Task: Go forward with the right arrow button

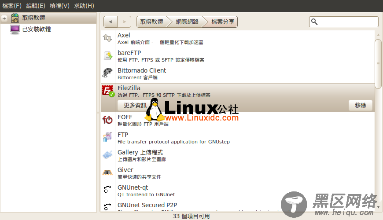Action: tap(124, 22)
